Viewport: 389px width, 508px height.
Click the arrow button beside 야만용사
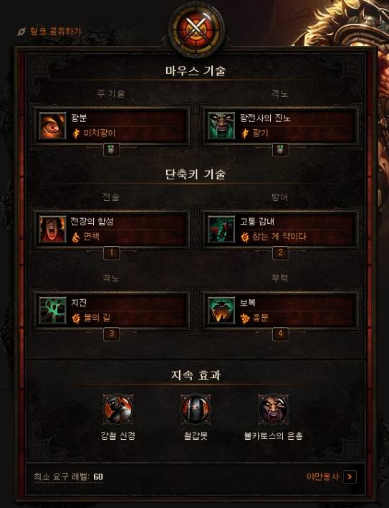point(350,476)
